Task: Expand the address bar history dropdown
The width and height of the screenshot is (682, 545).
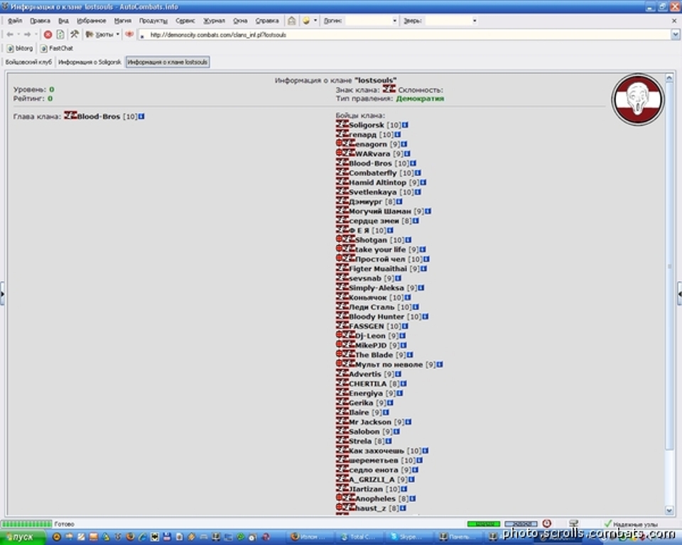Action: click(675, 34)
